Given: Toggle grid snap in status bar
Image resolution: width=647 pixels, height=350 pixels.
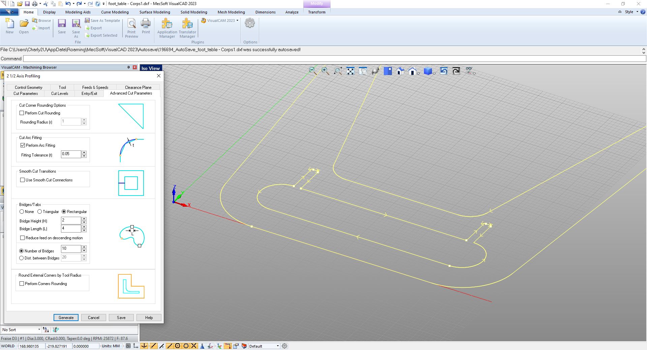Looking at the screenshot, I should coord(128,346).
